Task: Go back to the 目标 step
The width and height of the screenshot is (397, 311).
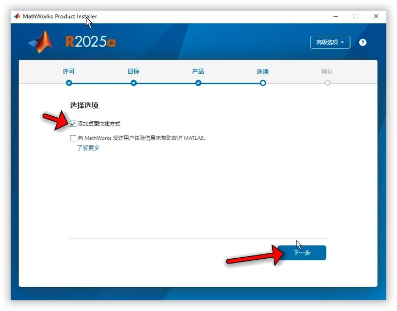Action: 134,83
